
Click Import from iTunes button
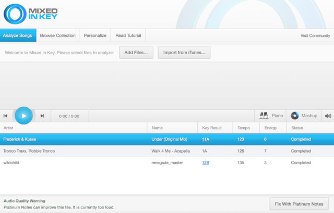[184, 52]
